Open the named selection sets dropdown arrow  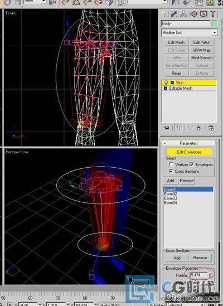(165, 1)
